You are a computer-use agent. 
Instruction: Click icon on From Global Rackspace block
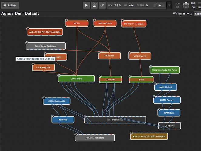coord(27,43)
